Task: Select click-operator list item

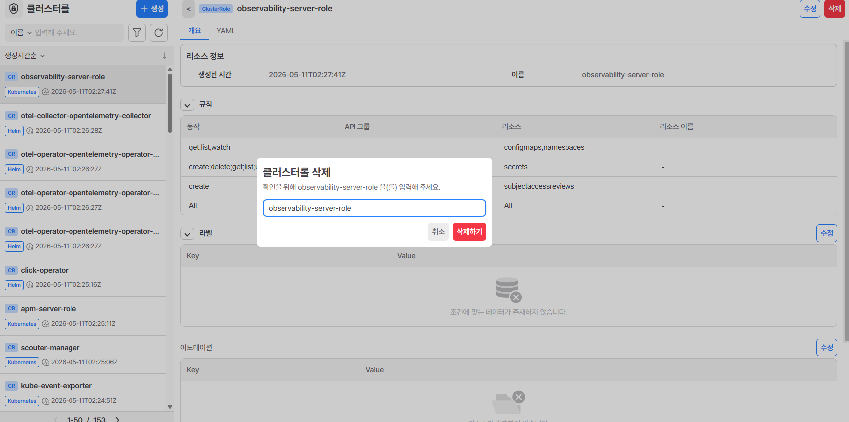Action: [x=83, y=277]
